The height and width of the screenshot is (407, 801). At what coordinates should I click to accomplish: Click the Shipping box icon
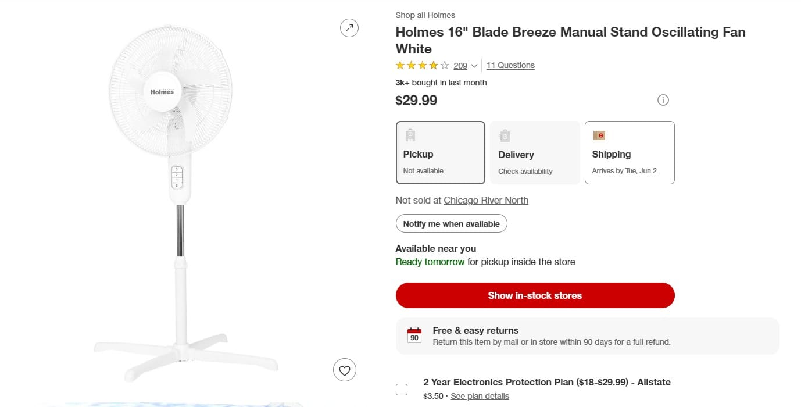(599, 135)
